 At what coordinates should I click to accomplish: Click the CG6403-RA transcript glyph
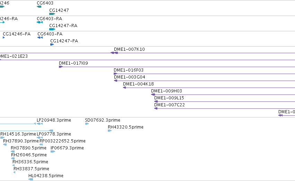[x=40, y=22]
